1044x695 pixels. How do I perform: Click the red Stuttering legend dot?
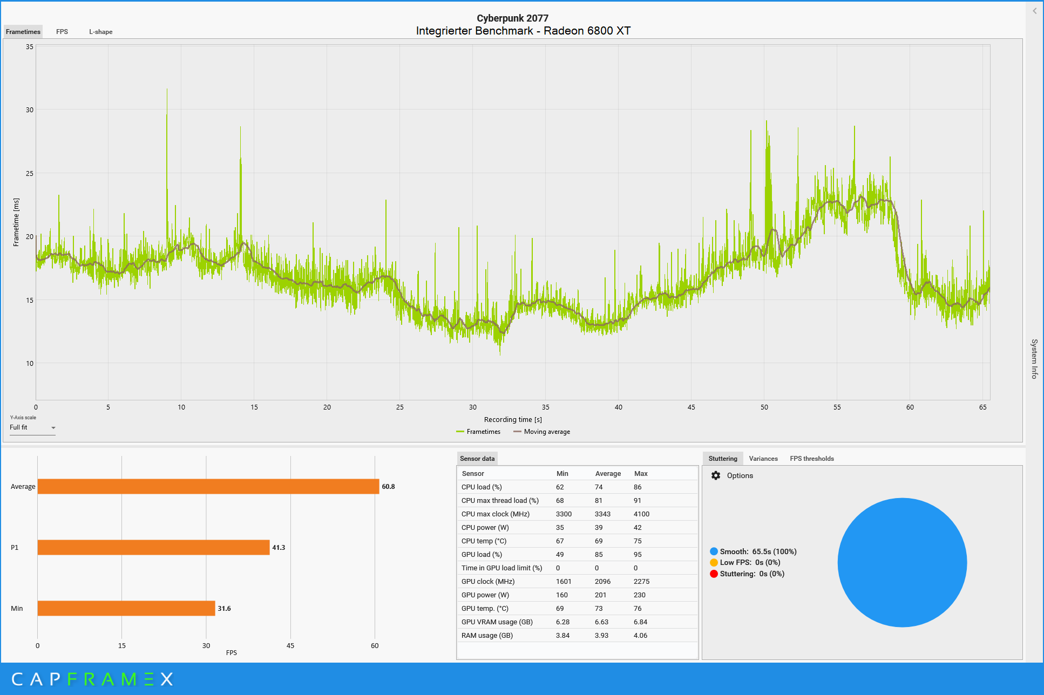pos(714,574)
